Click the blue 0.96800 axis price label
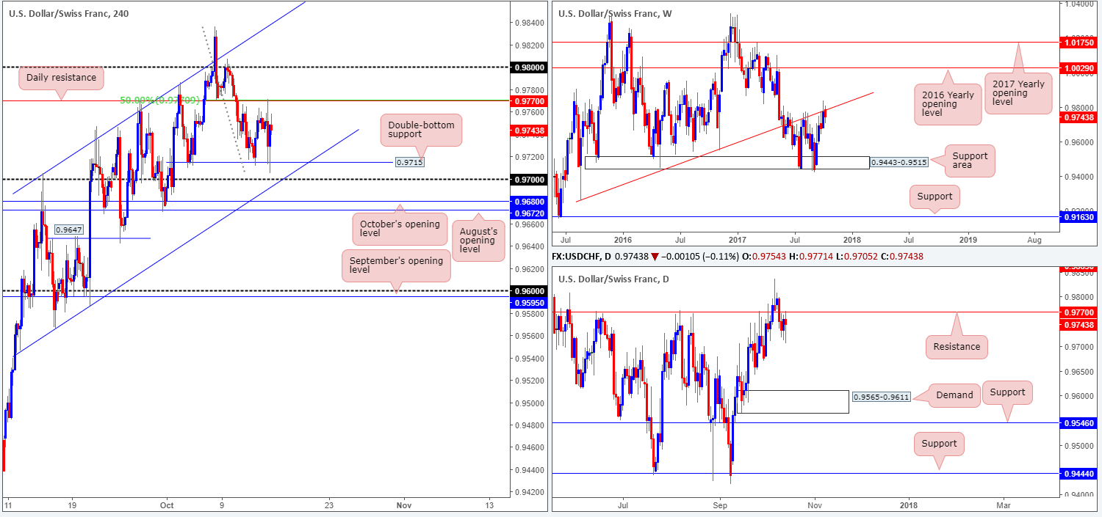This screenshot has width=1102, height=517. (x=527, y=201)
